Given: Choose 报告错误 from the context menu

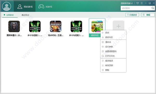Looking at the screenshot, I should (x=113, y=61).
